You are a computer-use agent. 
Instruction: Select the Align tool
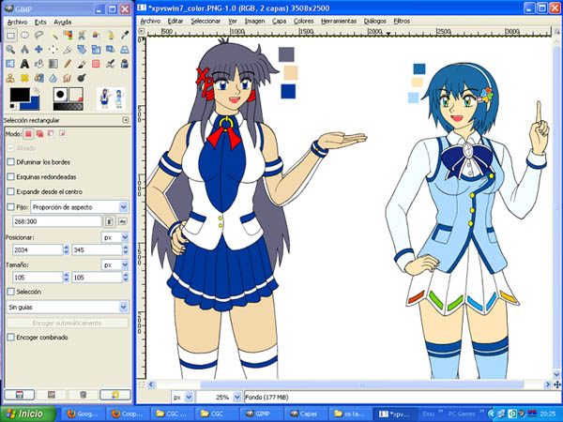pos(53,50)
